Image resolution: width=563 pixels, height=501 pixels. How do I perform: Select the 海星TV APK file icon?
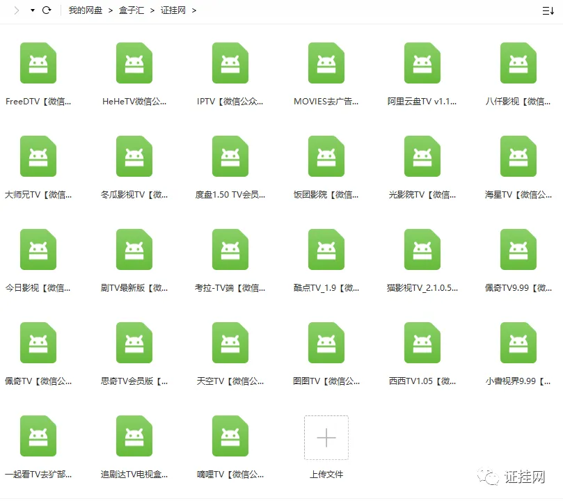click(x=518, y=156)
